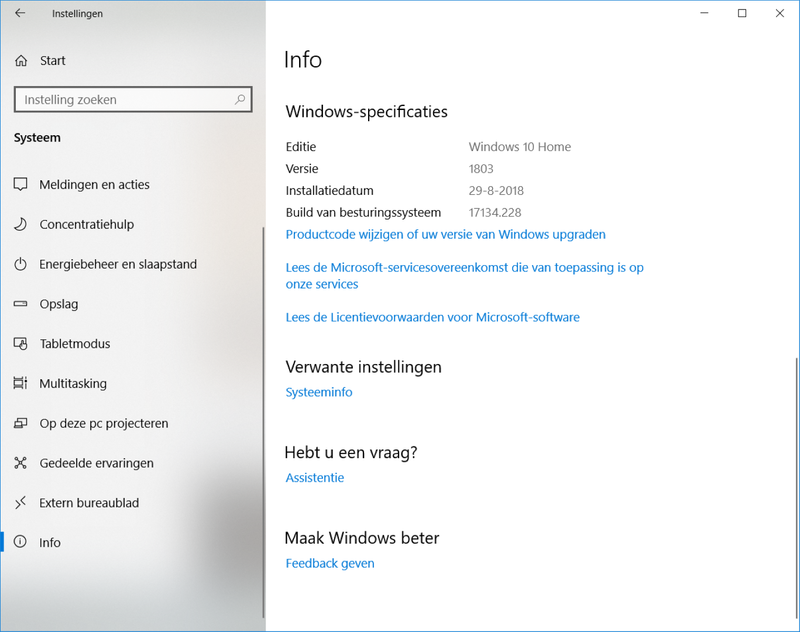
Task: Minimize the Instellingen window
Action: pos(705,13)
